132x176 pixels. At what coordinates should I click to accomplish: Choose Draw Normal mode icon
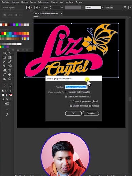(3, 99)
